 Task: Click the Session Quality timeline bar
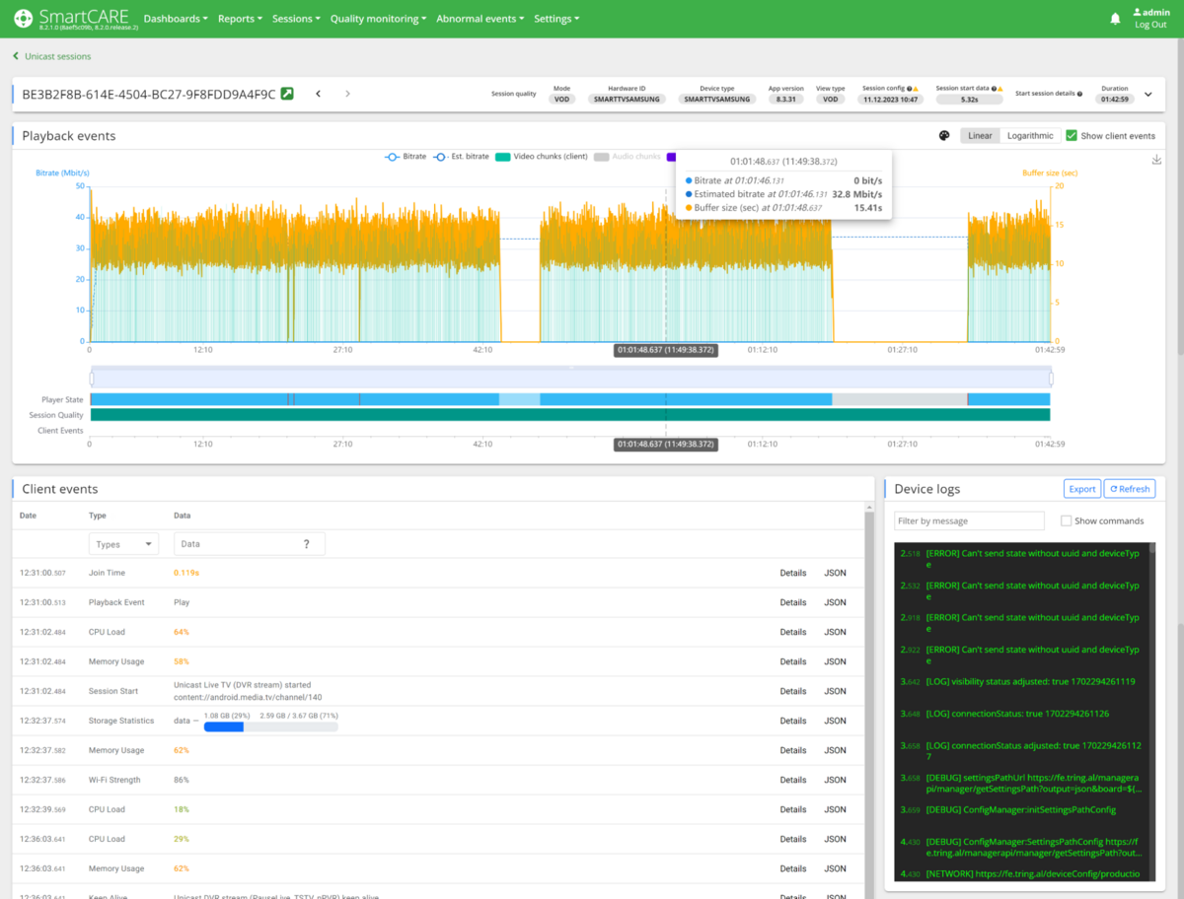(570, 415)
